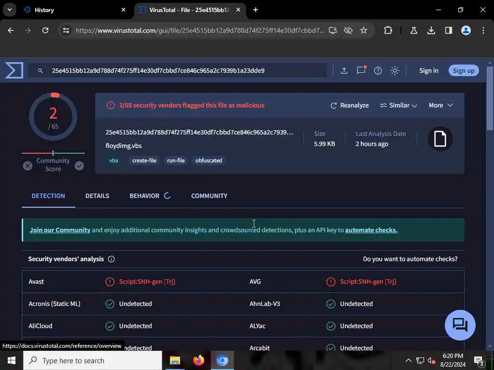The image size is (494, 370).
Task: Open the browser extensions puzzle icon
Action: (x=388, y=30)
